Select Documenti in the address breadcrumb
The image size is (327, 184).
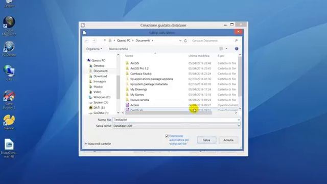[x=143, y=40]
